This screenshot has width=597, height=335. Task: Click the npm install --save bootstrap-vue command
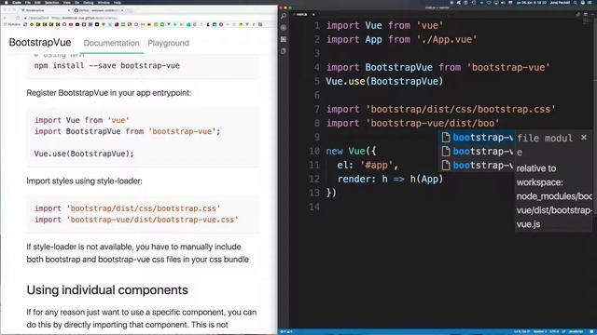[106, 65]
